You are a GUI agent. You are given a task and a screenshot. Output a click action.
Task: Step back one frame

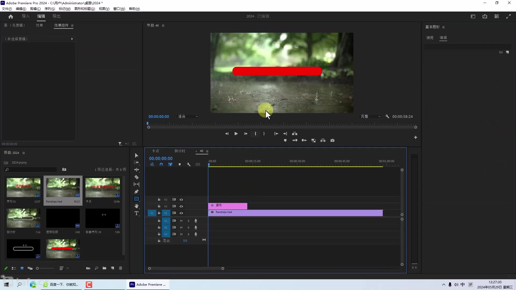(x=227, y=133)
